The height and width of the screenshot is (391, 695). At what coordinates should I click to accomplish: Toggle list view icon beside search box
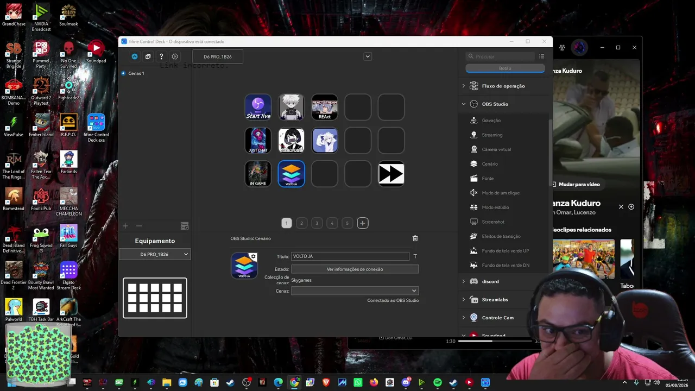(x=541, y=56)
